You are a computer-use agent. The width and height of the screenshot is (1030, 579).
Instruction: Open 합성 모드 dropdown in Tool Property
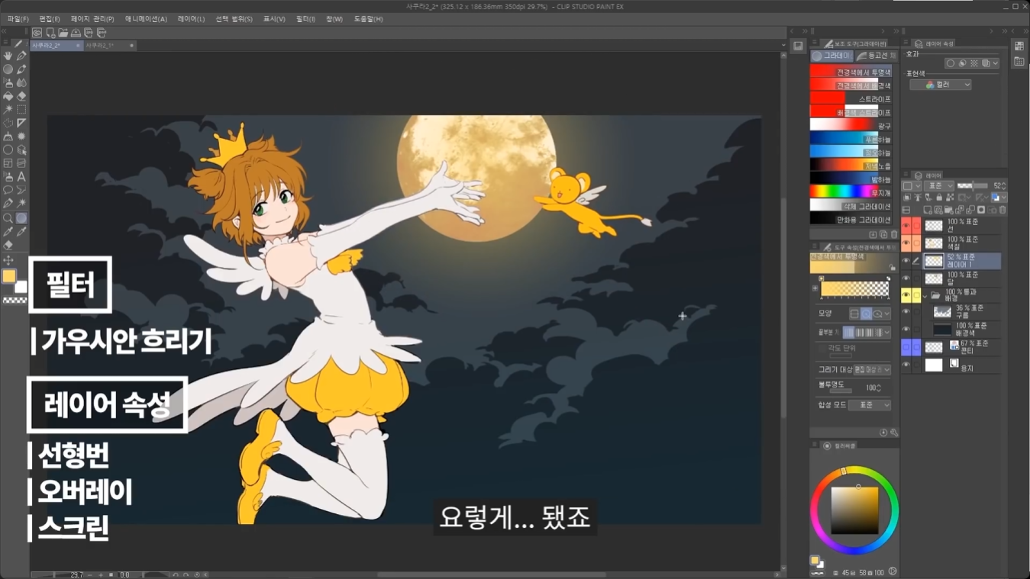pos(870,405)
